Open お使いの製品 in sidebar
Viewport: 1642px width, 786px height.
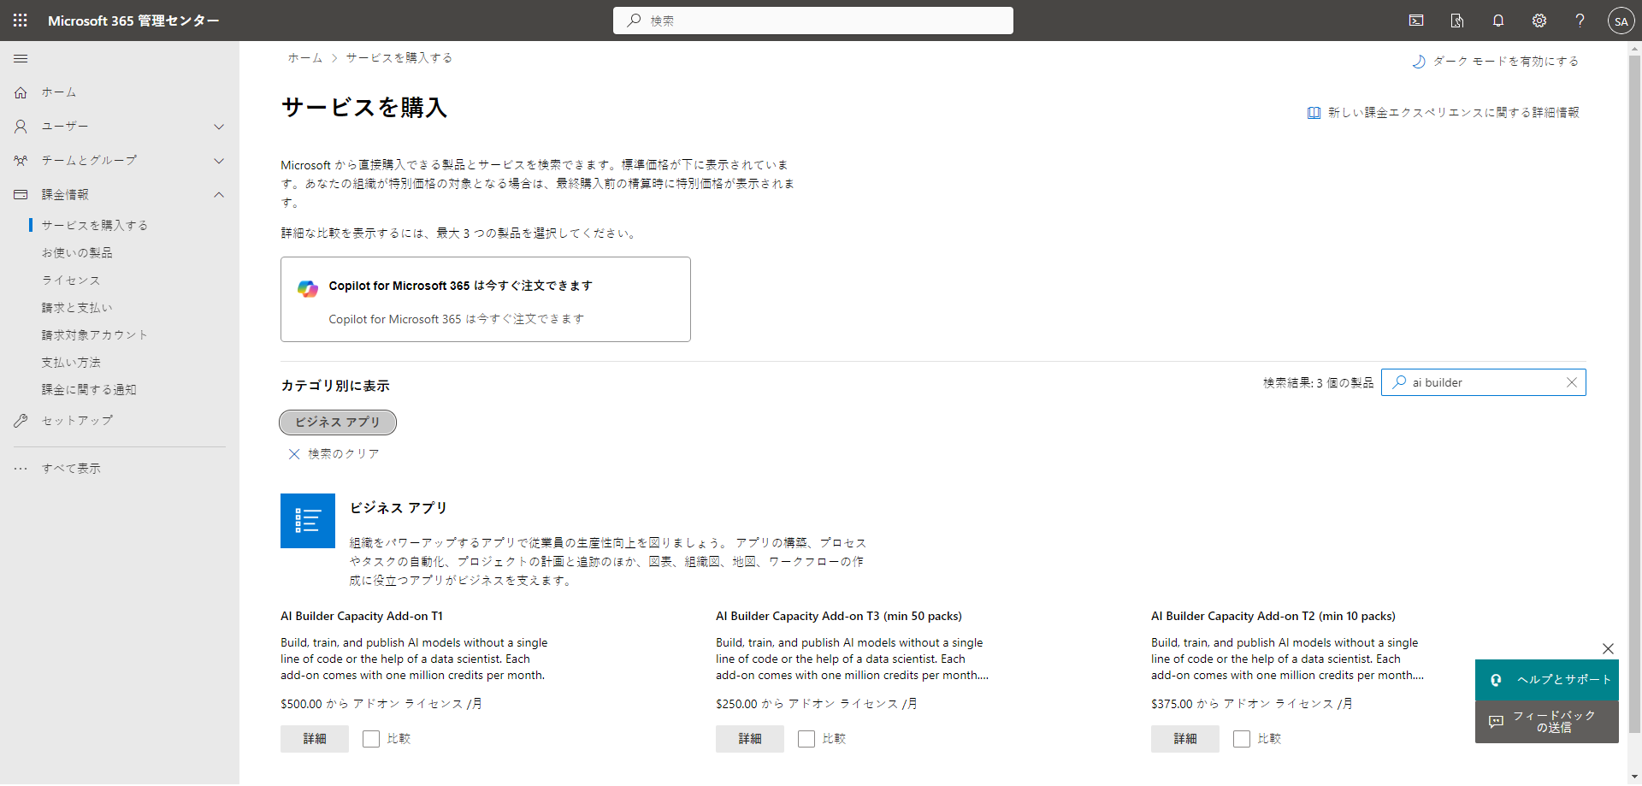click(x=77, y=253)
